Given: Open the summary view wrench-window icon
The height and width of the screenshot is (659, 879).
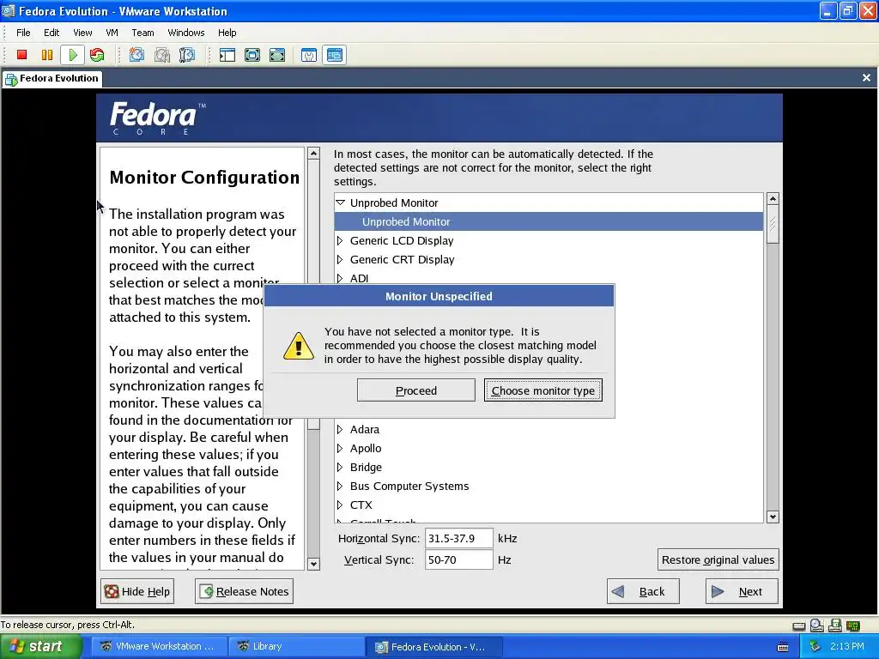Looking at the screenshot, I should pos(309,55).
